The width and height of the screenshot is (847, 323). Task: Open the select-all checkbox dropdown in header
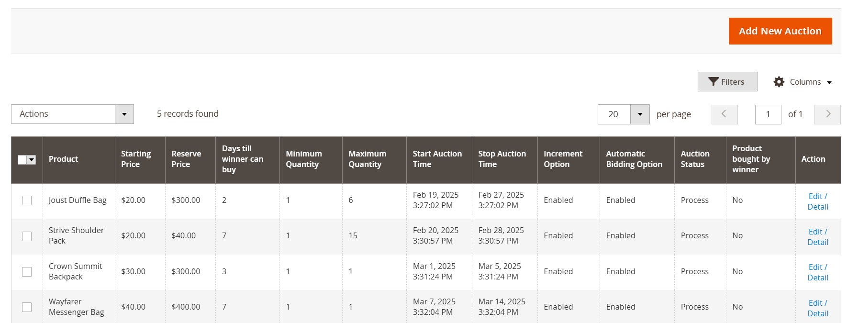[x=32, y=160]
